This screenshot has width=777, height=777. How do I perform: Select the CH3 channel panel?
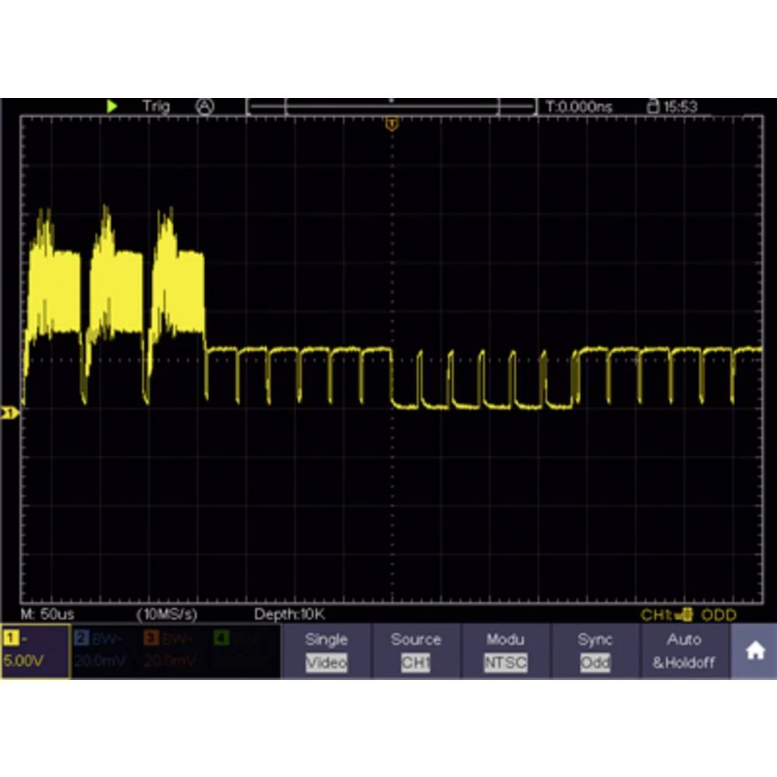(167, 651)
